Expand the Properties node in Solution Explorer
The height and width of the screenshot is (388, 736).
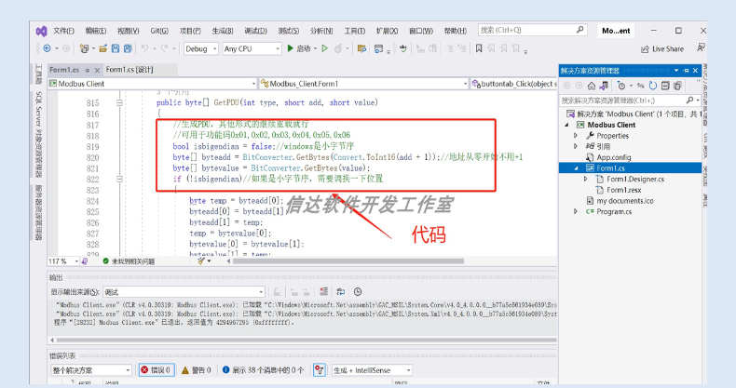click(576, 136)
